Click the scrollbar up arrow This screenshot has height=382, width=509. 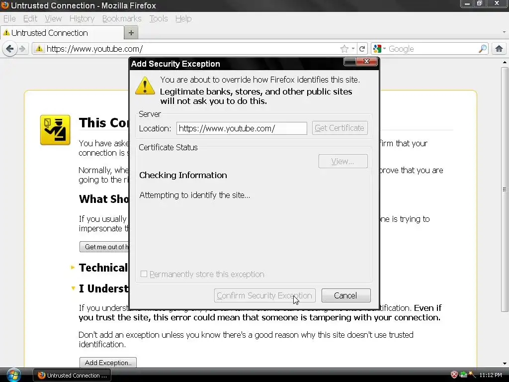pos(504,62)
